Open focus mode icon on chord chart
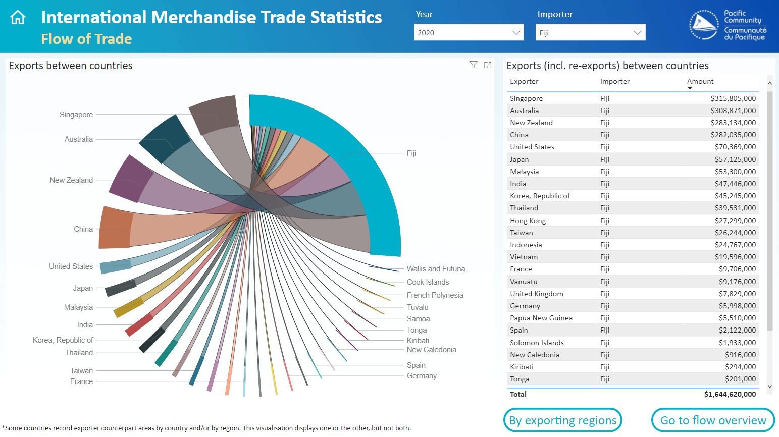Screen dimensions: 779x437 click(x=488, y=65)
